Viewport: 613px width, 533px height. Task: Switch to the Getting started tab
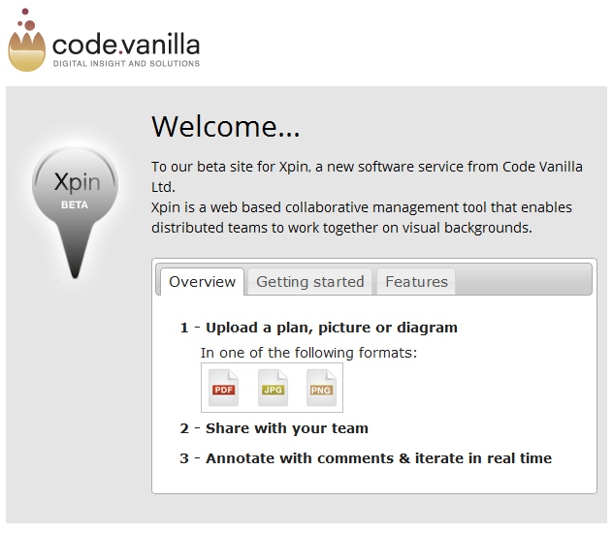[309, 282]
